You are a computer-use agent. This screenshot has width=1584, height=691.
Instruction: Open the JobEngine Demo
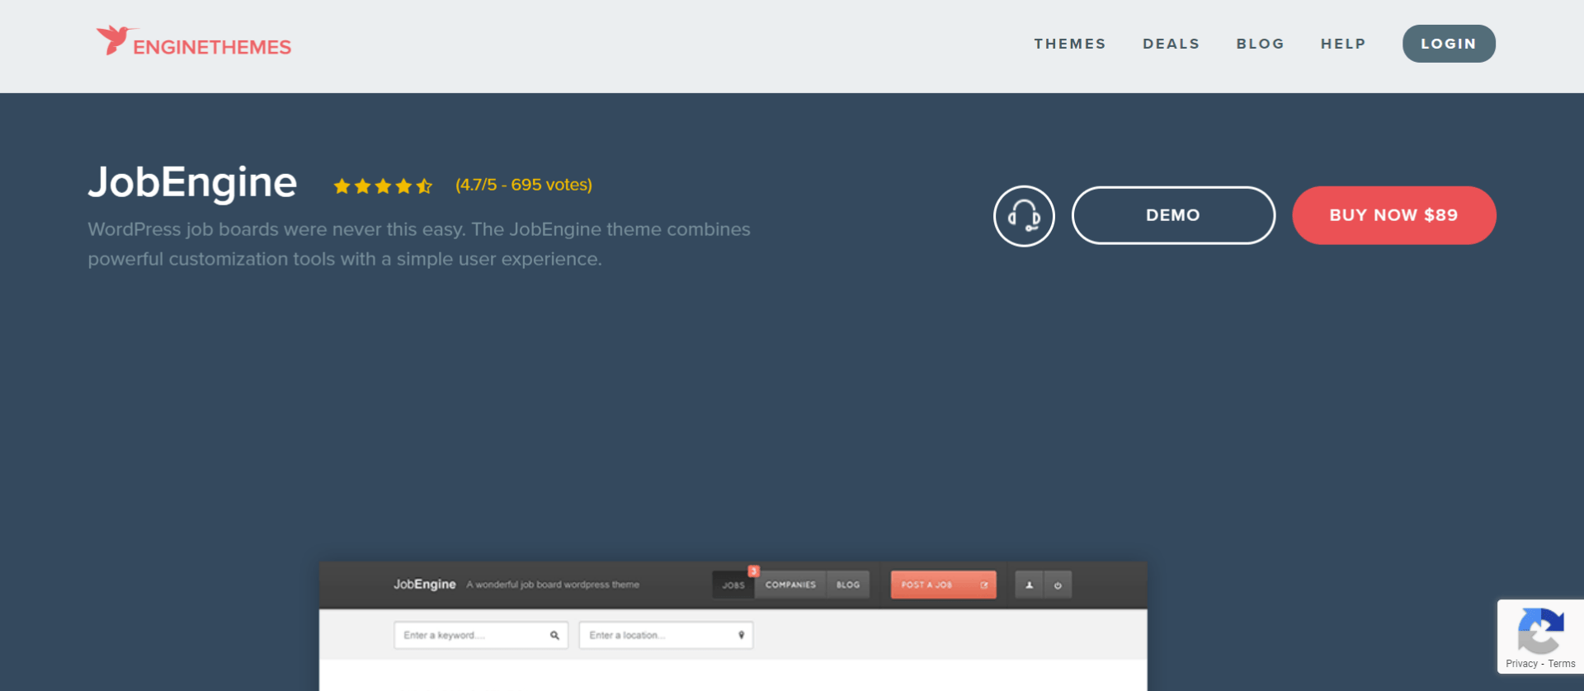tap(1173, 215)
